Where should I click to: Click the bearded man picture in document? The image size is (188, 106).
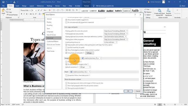click(x=34, y=62)
